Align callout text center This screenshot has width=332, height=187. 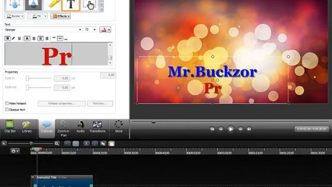coord(40,38)
